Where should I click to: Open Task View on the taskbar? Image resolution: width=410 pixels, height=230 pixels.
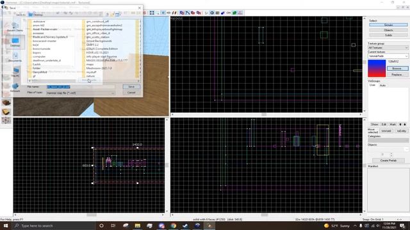coord(113,226)
